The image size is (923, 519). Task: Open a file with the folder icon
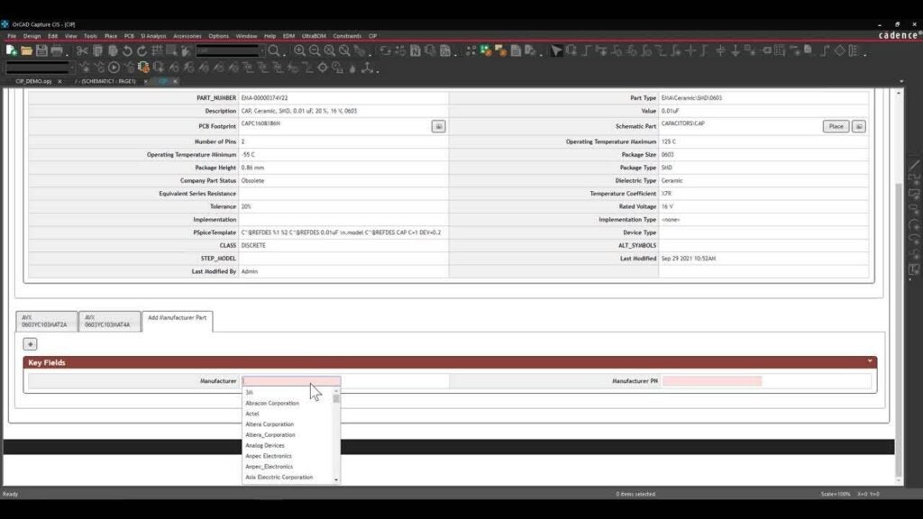click(26, 51)
